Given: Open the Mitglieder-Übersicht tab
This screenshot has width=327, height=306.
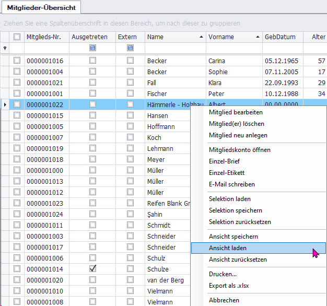Looking at the screenshot, I should [41, 8].
